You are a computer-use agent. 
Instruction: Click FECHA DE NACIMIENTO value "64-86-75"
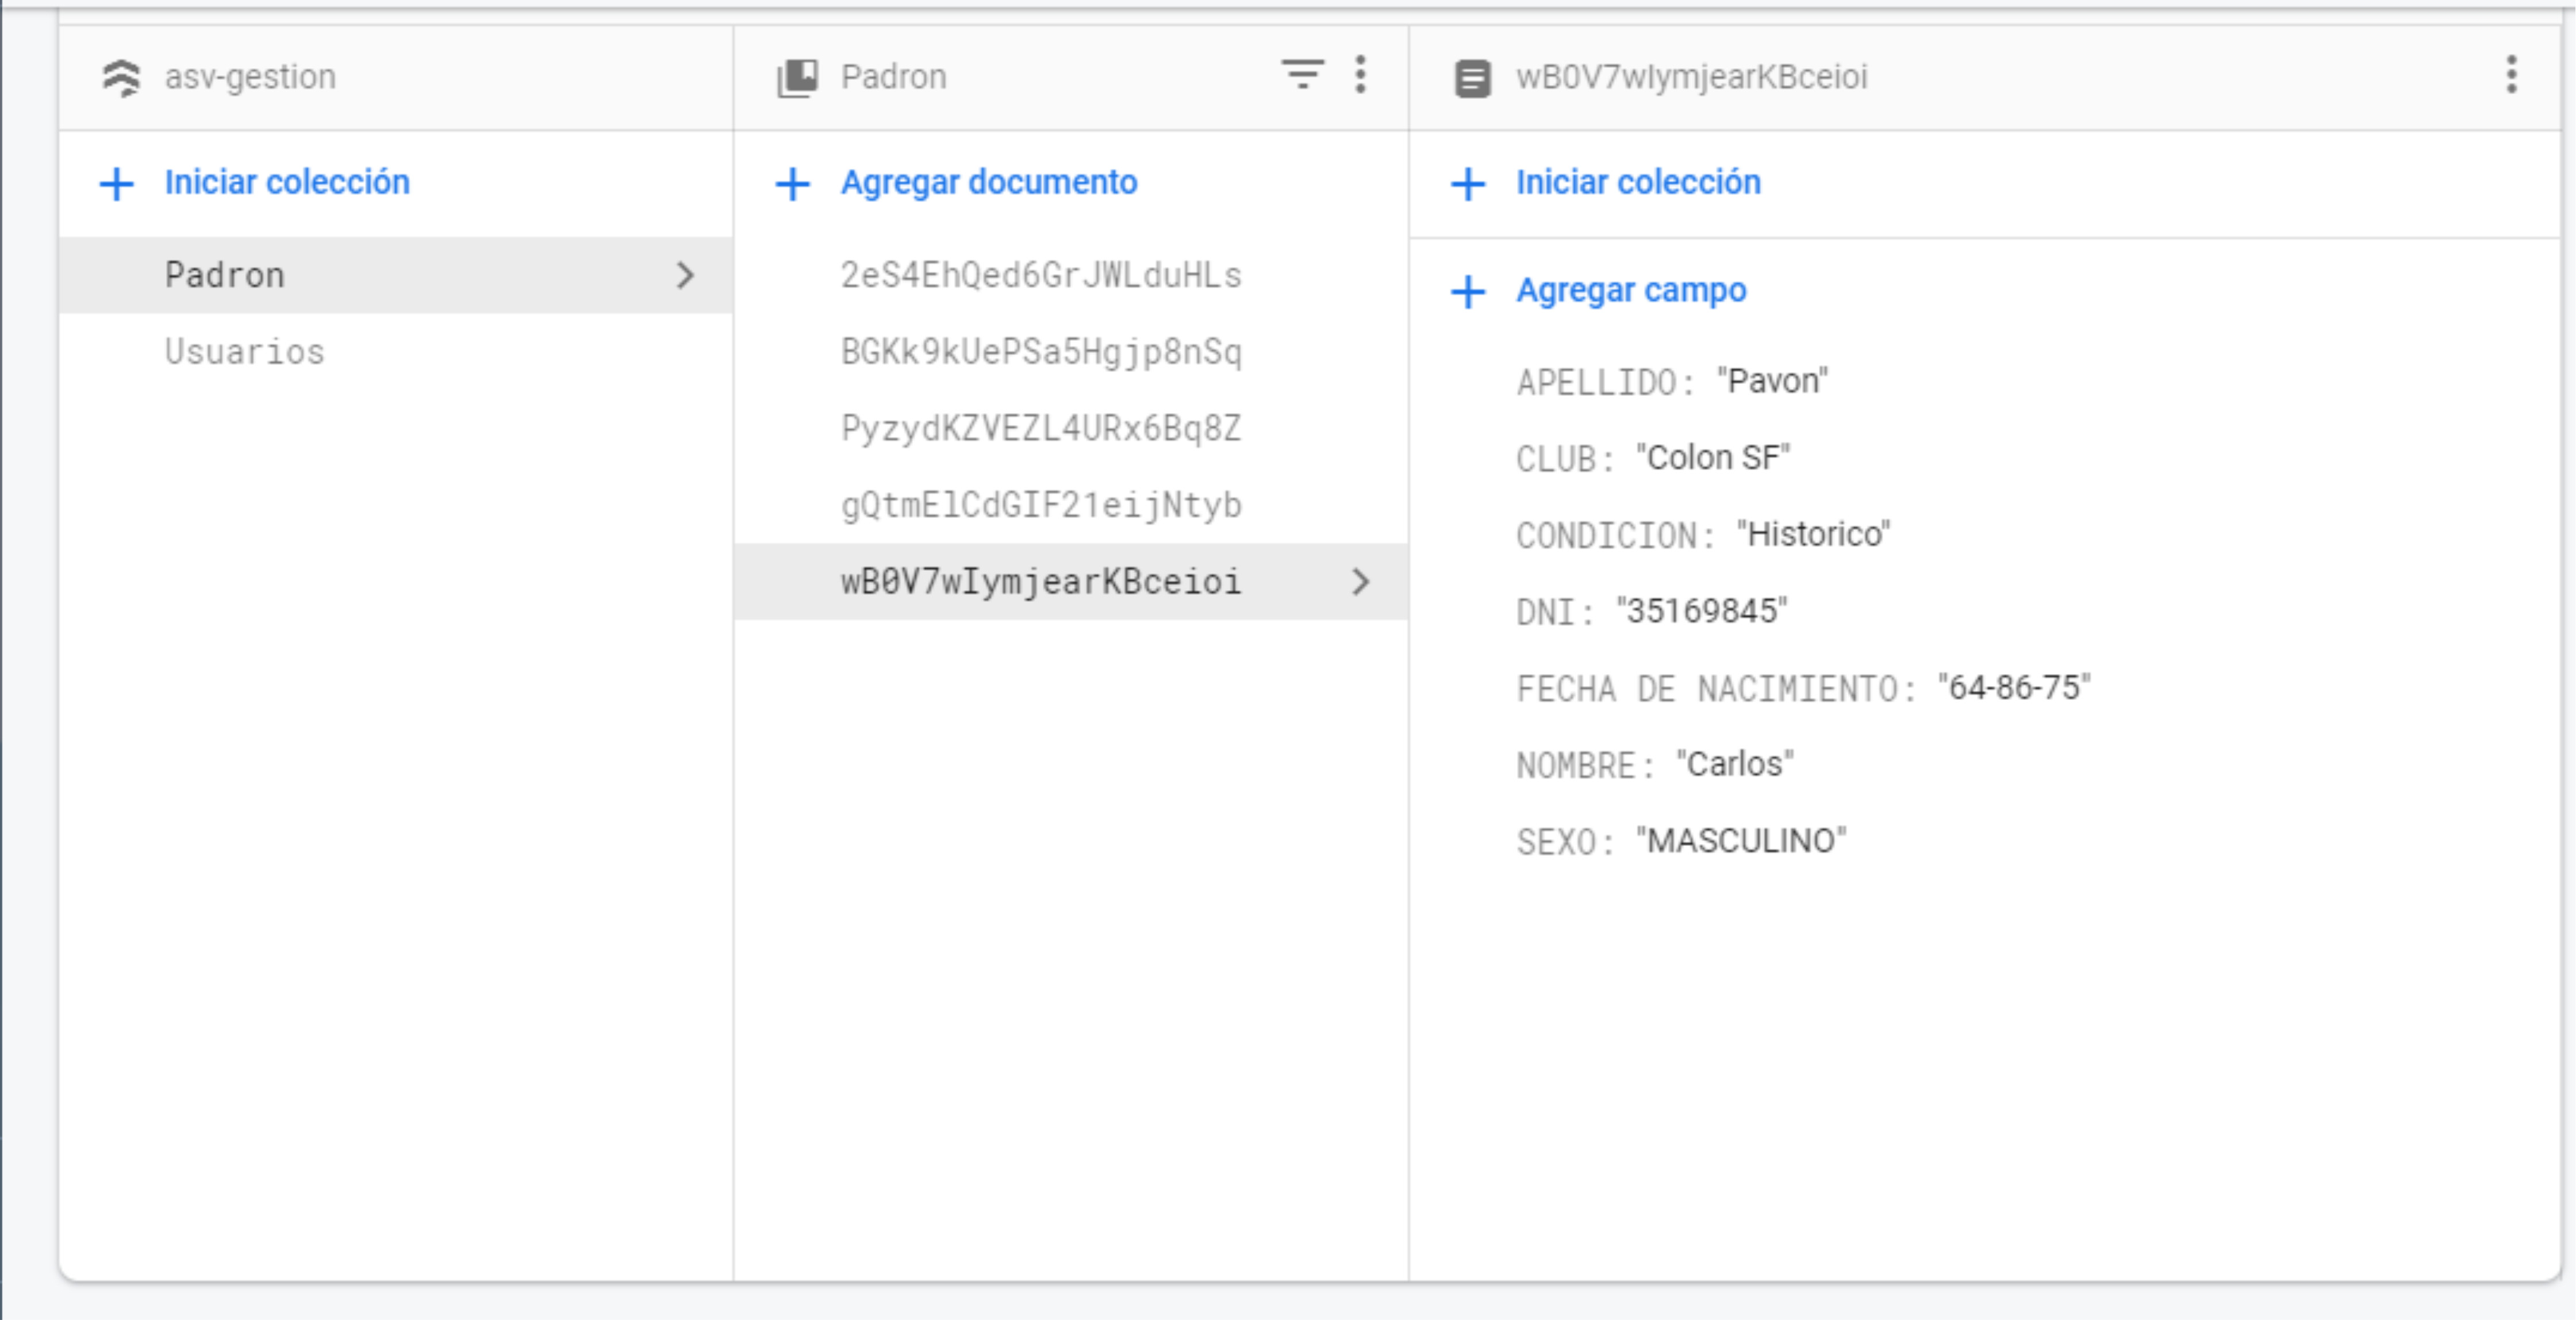(x=2014, y=688)
